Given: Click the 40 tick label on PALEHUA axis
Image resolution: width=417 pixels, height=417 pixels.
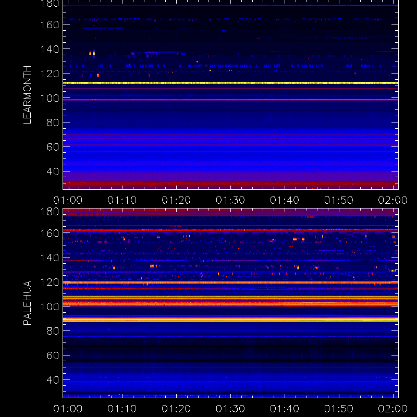Looking at the screenshot, I should click(53, 380).
